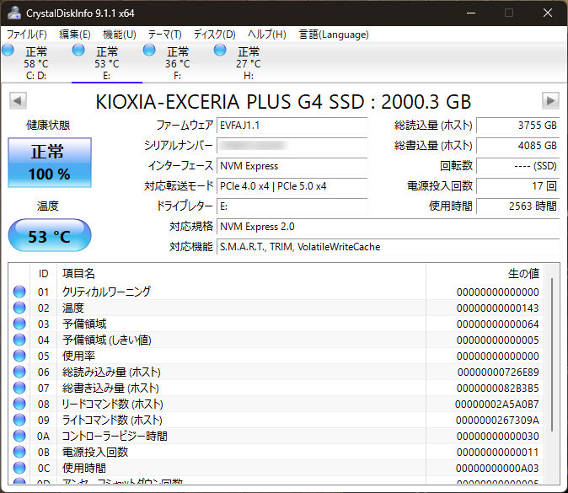568x493 pixels.
Task: Click status orb of F: drive
Action: pos(149,50)
